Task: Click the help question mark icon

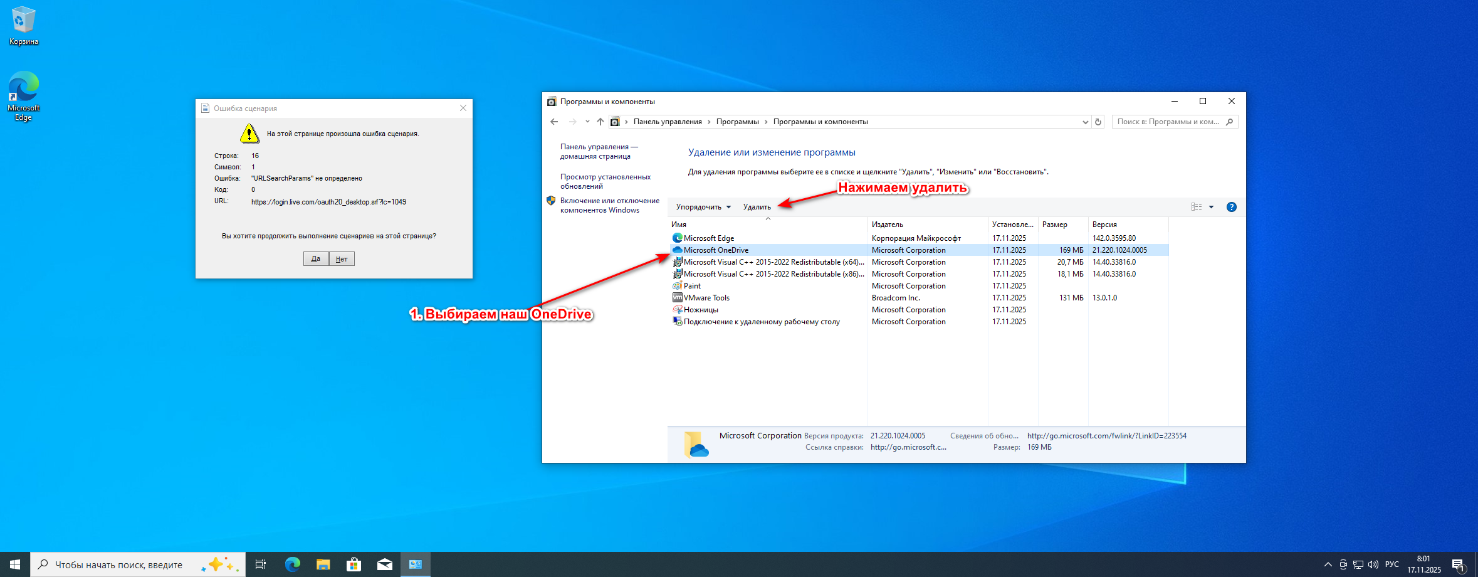Action: 1231,207
